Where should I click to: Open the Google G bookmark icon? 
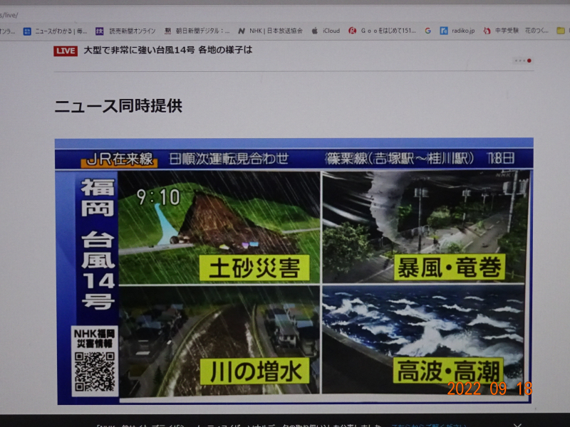point(428,31)
